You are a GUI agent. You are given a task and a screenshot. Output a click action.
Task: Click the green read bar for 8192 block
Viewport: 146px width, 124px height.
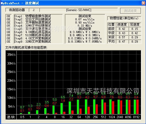135,107
